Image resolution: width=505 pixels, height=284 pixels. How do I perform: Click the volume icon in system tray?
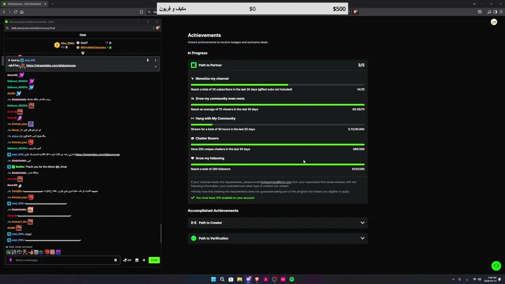point(479,279)
